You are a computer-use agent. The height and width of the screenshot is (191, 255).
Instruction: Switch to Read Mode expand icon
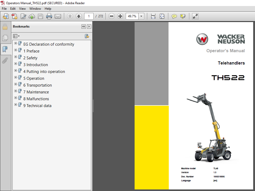195,16
